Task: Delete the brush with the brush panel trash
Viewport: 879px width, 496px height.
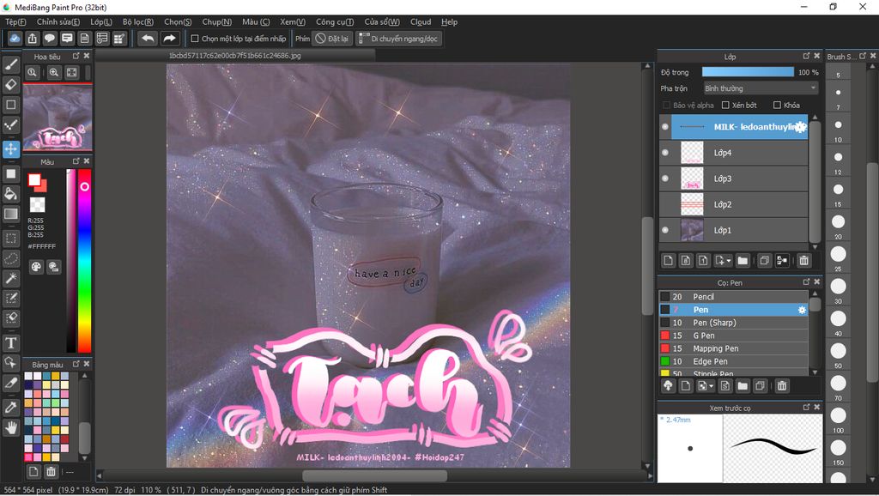Action: pos(782,385)
